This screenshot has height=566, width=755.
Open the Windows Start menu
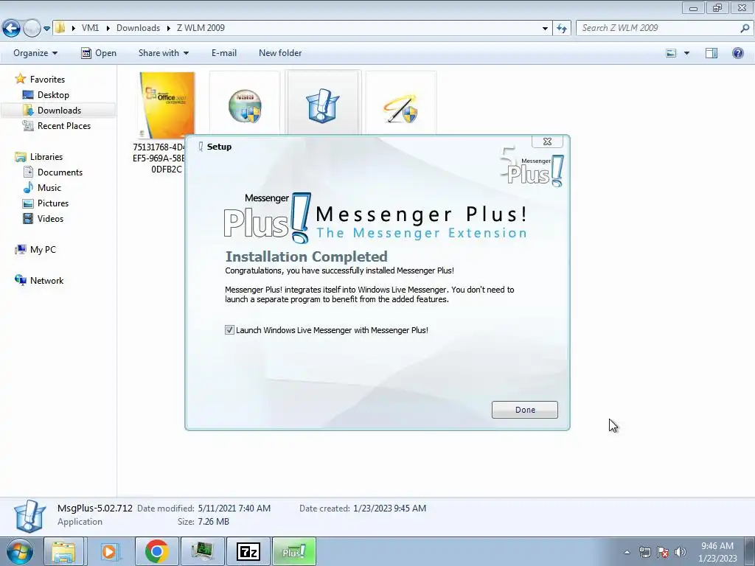pyautogui.click(x=20, y=552)
